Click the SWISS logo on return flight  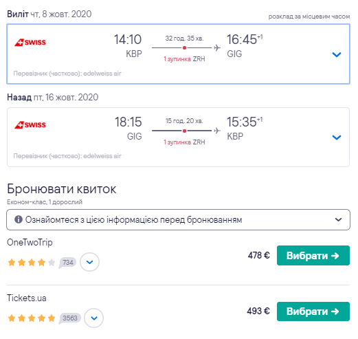pos(30,125)
